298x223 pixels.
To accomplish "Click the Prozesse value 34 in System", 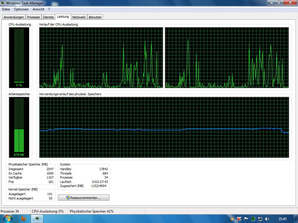I will (106, 177).
